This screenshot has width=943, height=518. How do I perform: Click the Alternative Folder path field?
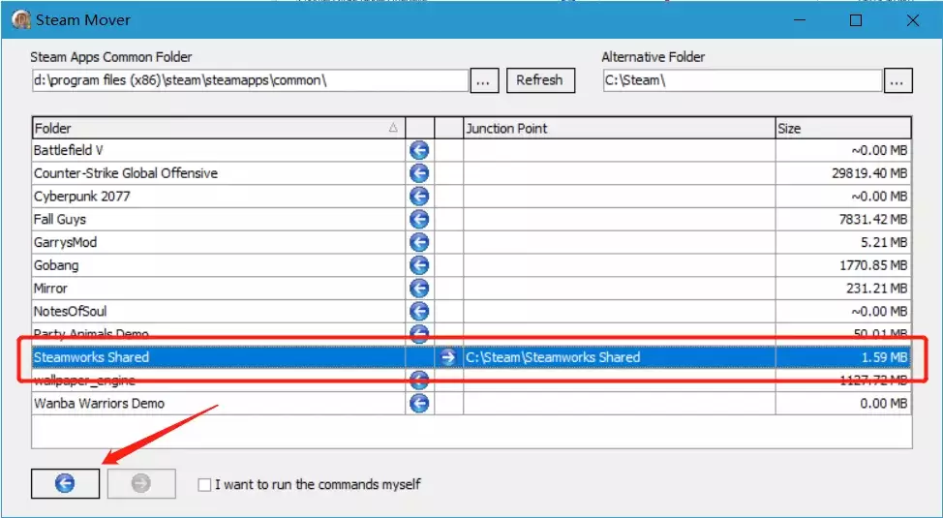pyautogui.click(x=743, y=80)
